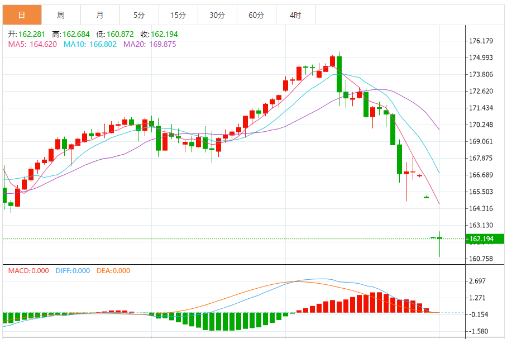Click the MA5 indicator label

tap(32, 44)
